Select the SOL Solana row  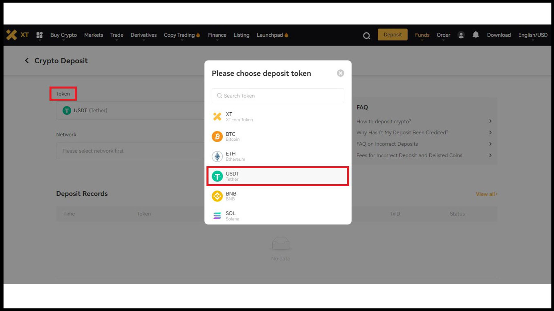coord(278,216)
